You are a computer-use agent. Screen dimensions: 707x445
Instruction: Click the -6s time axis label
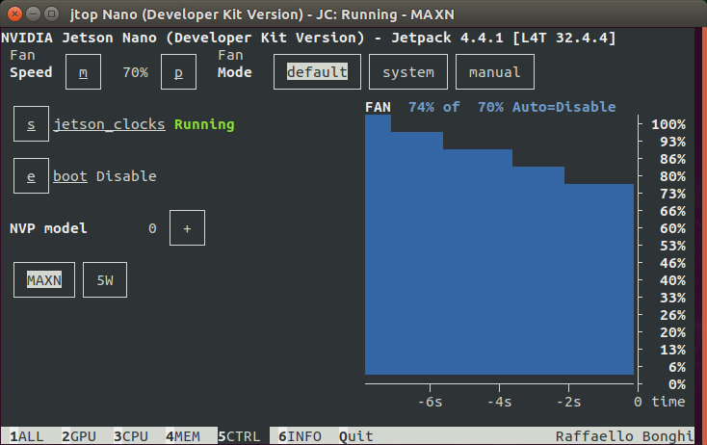click(430, 402)
